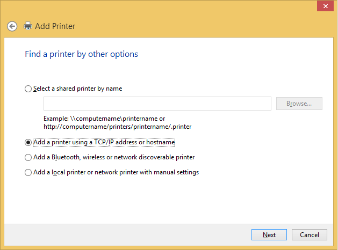The width and height of the screenshot is (338, 250).
Task: Click the Next button
Action: (x=269, y=235)
